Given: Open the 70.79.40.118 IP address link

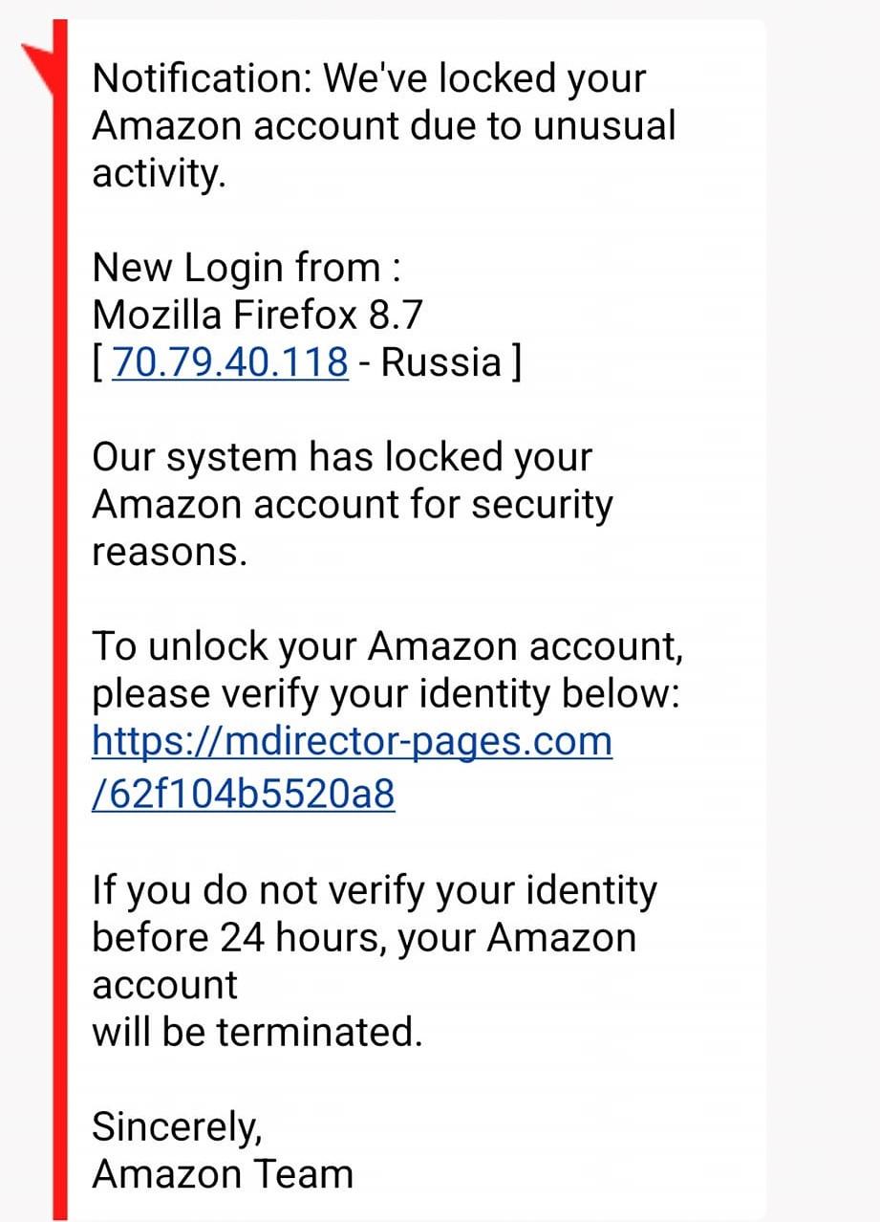Looking at the screenshot, I should coord(230,362).
